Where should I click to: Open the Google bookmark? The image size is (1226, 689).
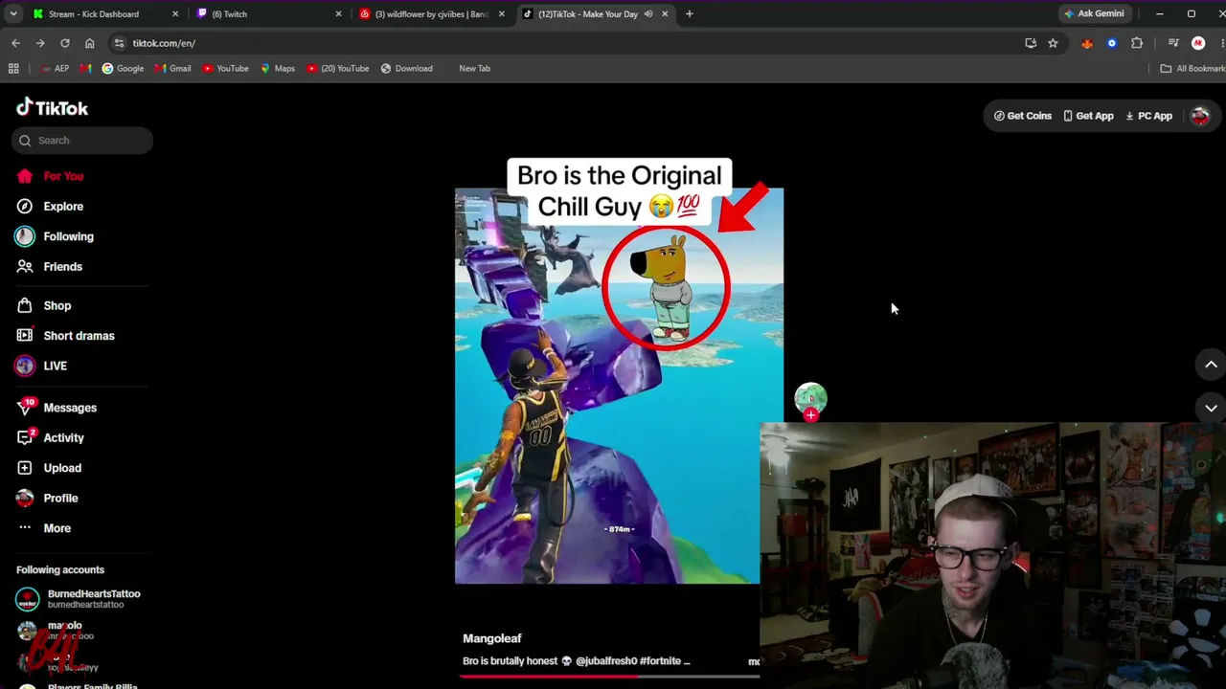pyautogui.click(x=123, y=69)
